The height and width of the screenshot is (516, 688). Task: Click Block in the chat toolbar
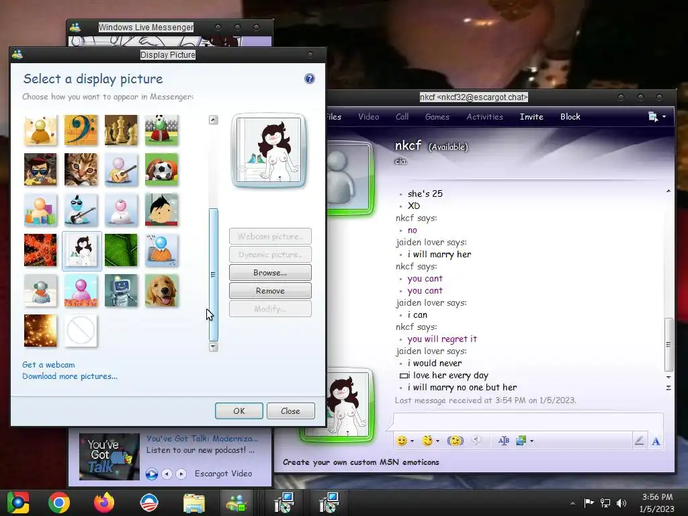[x=570, y=117]
